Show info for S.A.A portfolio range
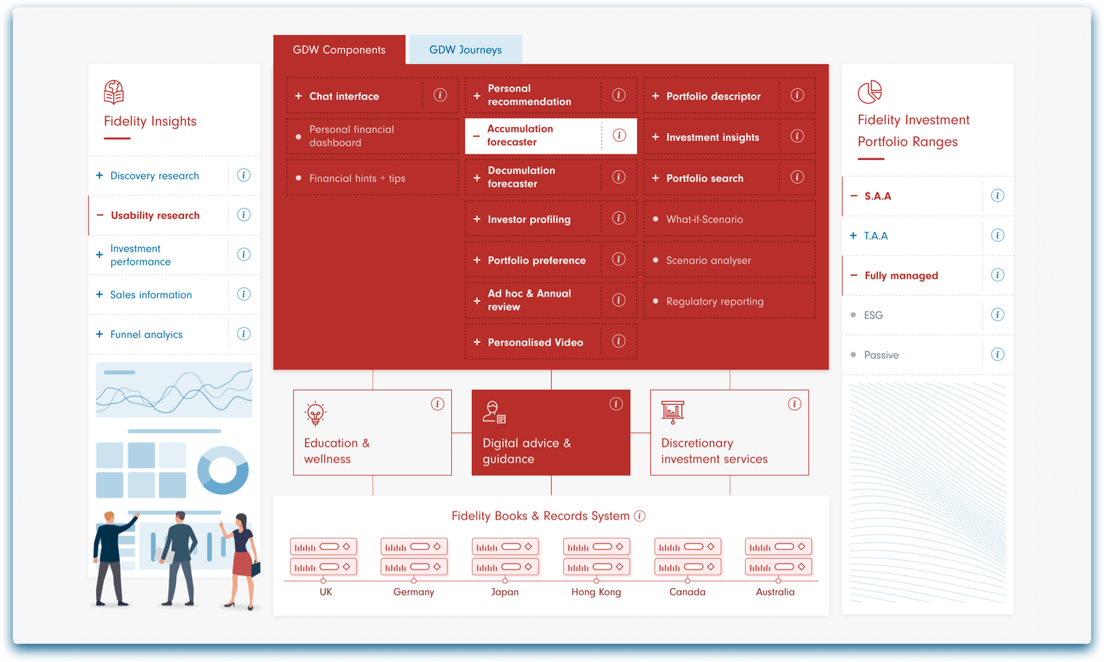 [x=998, y=195]
